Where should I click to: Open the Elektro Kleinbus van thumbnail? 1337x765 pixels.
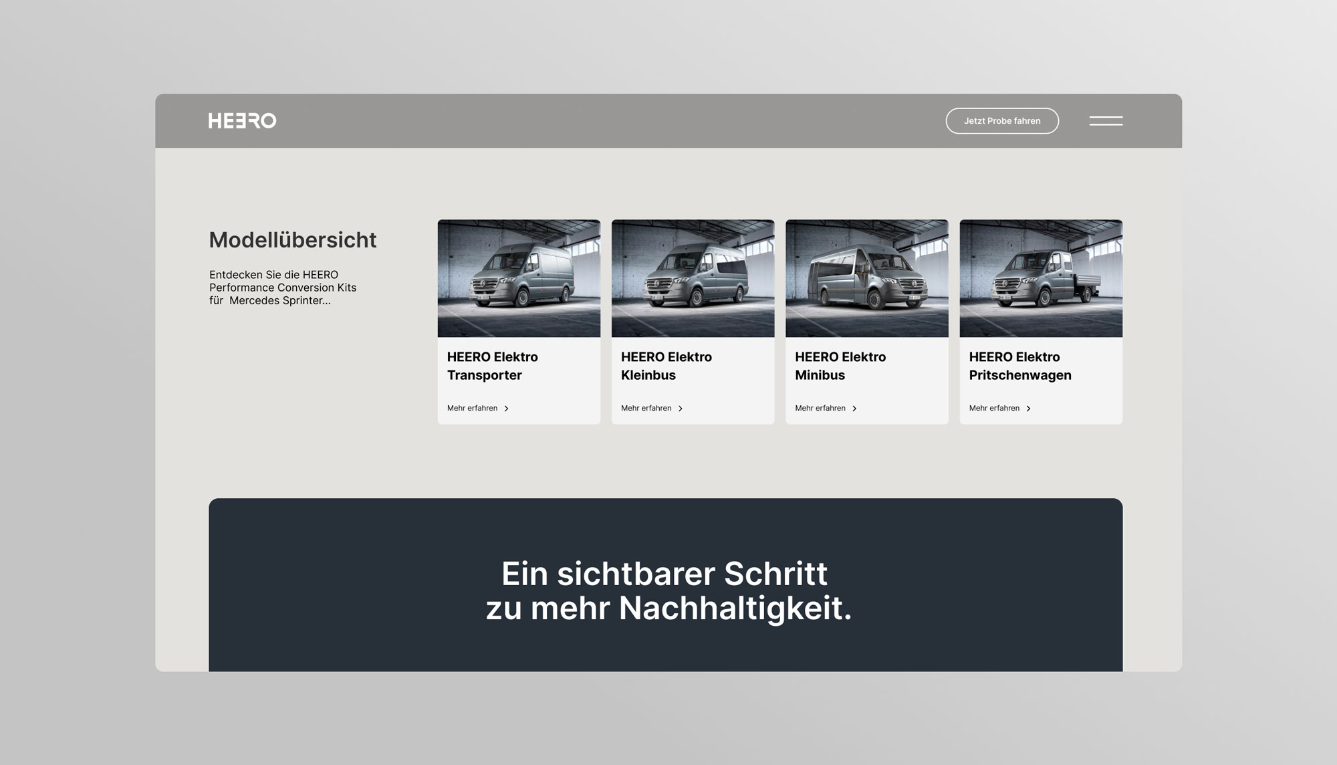[x=693, y=278]
